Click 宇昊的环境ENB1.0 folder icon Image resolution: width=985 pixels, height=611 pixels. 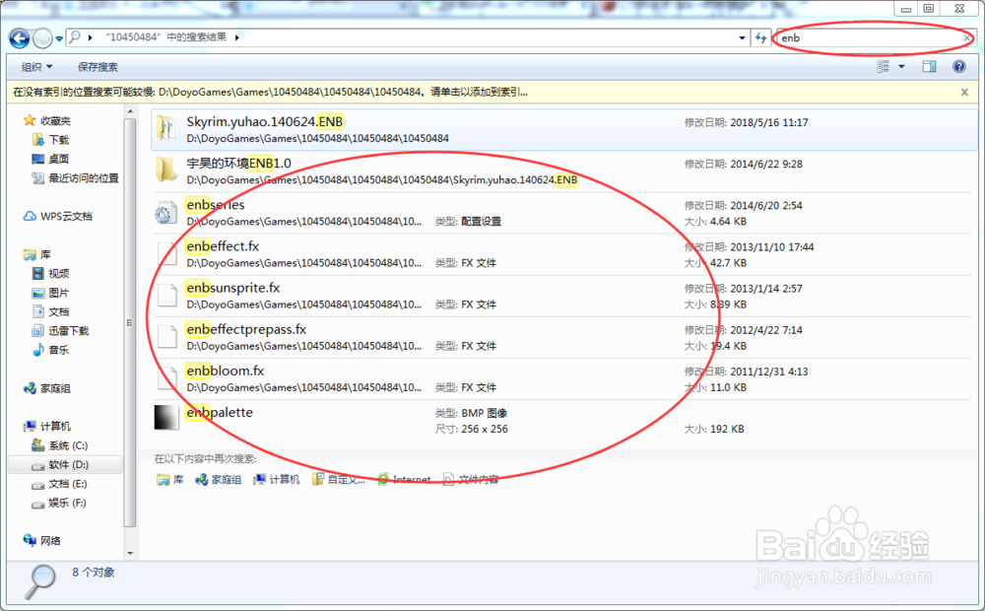(x=166, y=170)
